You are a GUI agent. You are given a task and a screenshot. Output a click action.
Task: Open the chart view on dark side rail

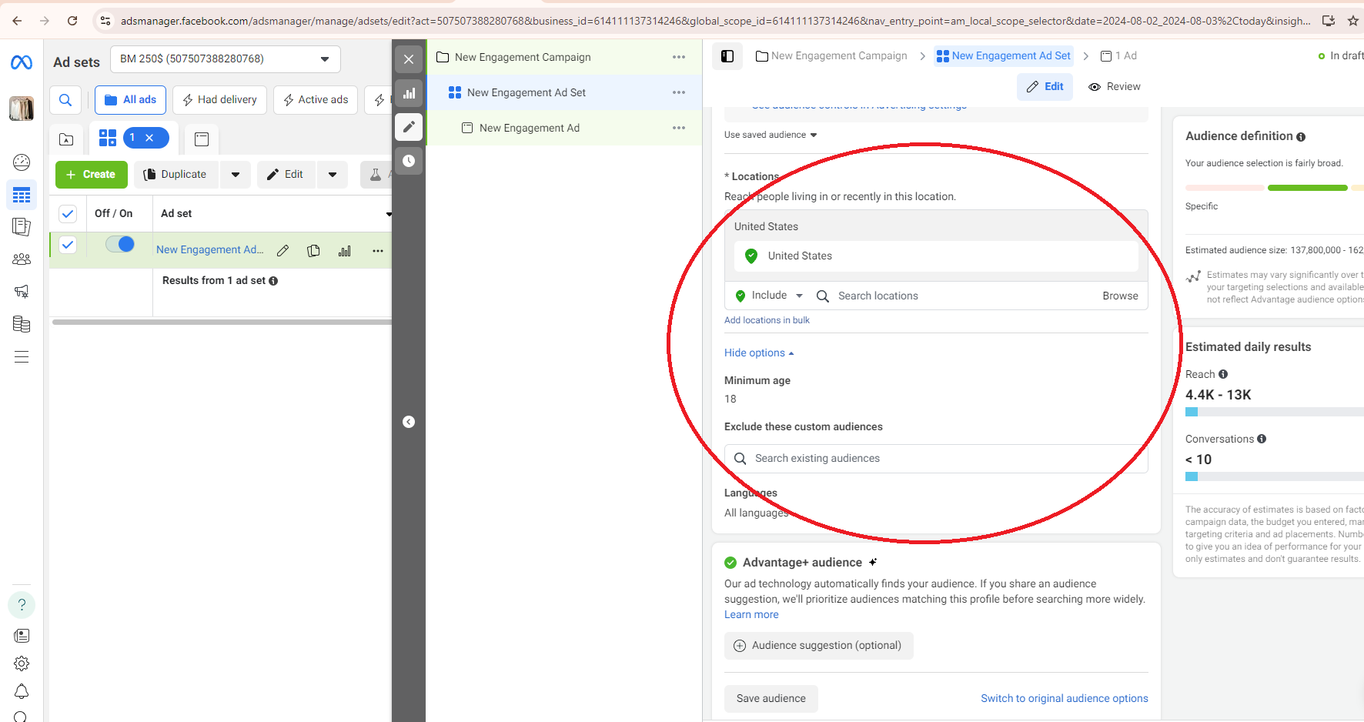coord(409,93)
